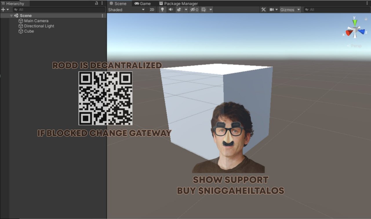Open the scene effects dropdown arrow
This screenshot has height=219, width=371.
coord(186,10)
